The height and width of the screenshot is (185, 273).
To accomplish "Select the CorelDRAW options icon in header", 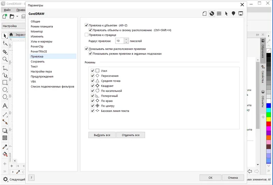I will tap(212, 14).
